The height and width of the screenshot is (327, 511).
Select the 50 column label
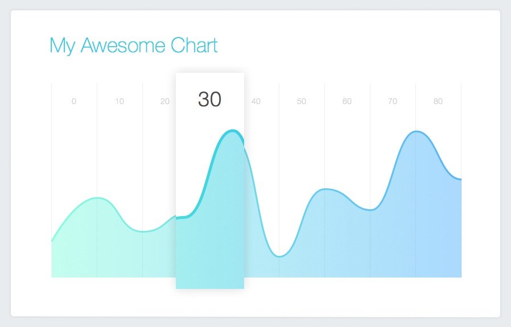click(x=302, y=101)
